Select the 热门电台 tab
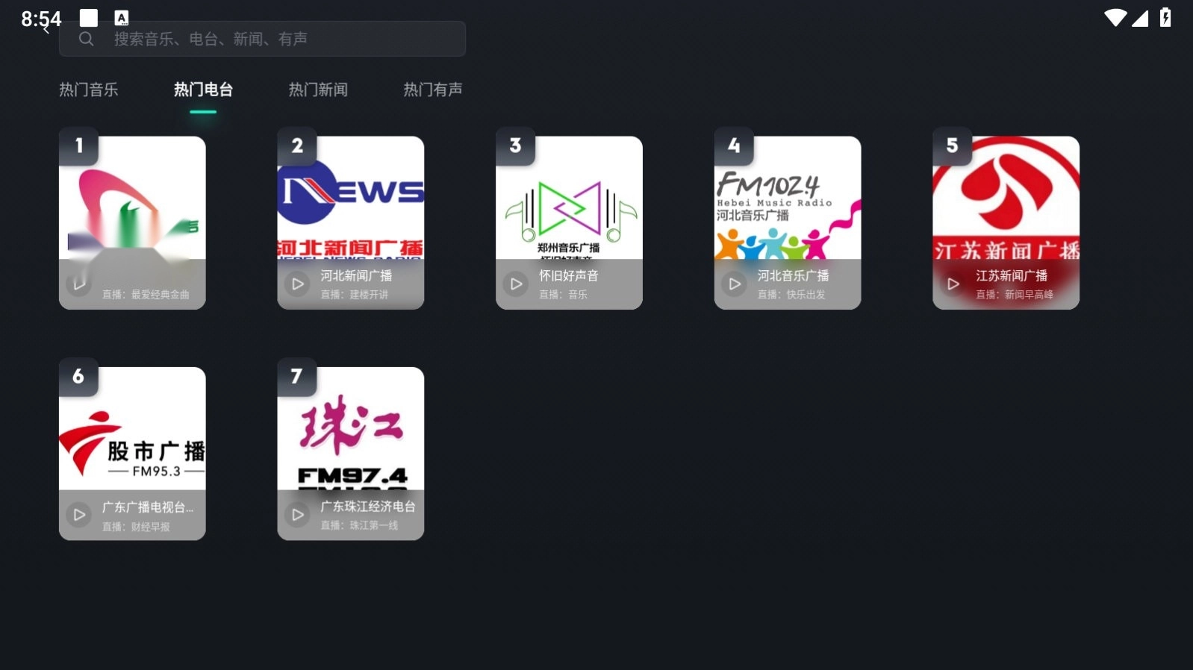This screenshot has height=670, width=1193. click(203, 90)
